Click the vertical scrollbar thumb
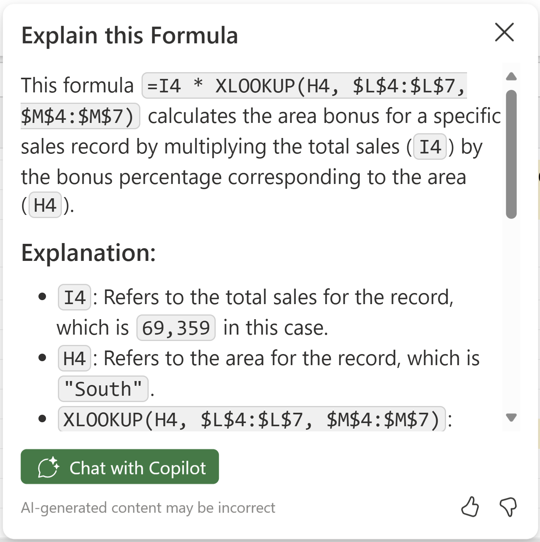Viewport: 540px width, 542px height. [x=511, y=154]
